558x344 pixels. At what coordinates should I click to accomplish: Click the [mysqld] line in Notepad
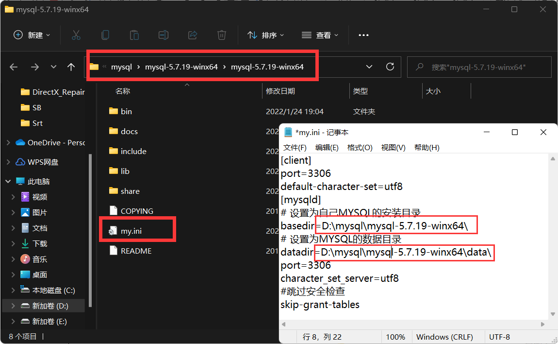click(x=301, y=200)
